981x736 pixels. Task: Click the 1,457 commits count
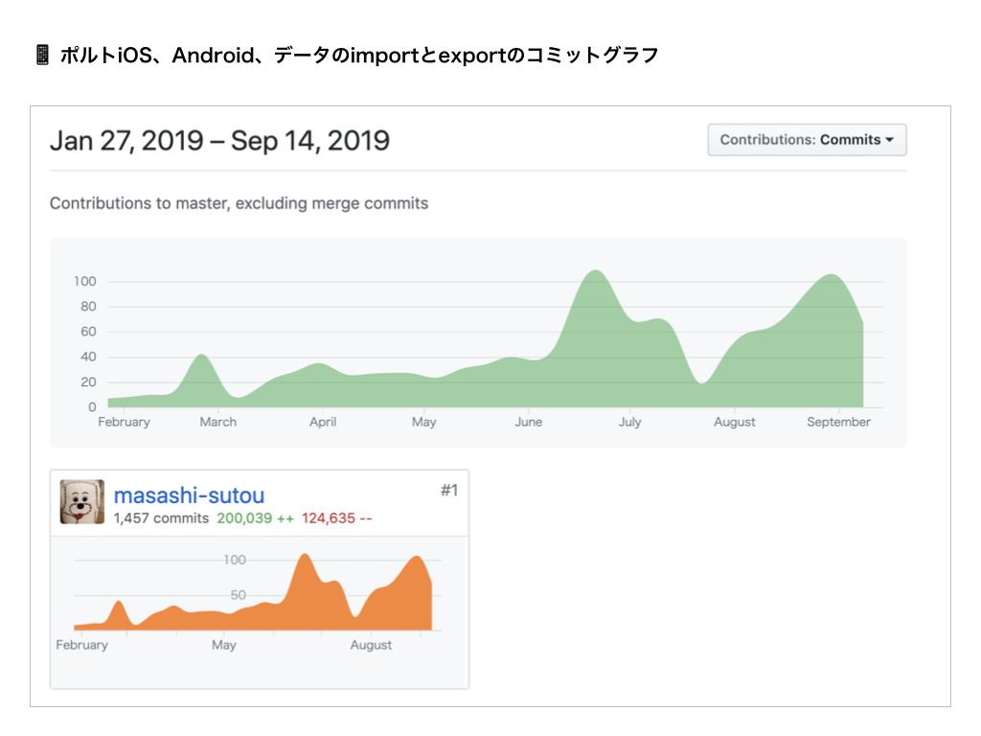click(x=161, y=518)
